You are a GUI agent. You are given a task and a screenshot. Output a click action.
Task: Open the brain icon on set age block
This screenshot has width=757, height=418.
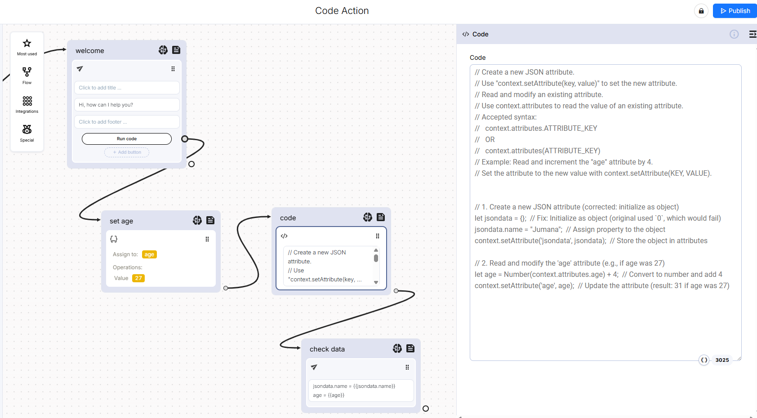point(197,220)
